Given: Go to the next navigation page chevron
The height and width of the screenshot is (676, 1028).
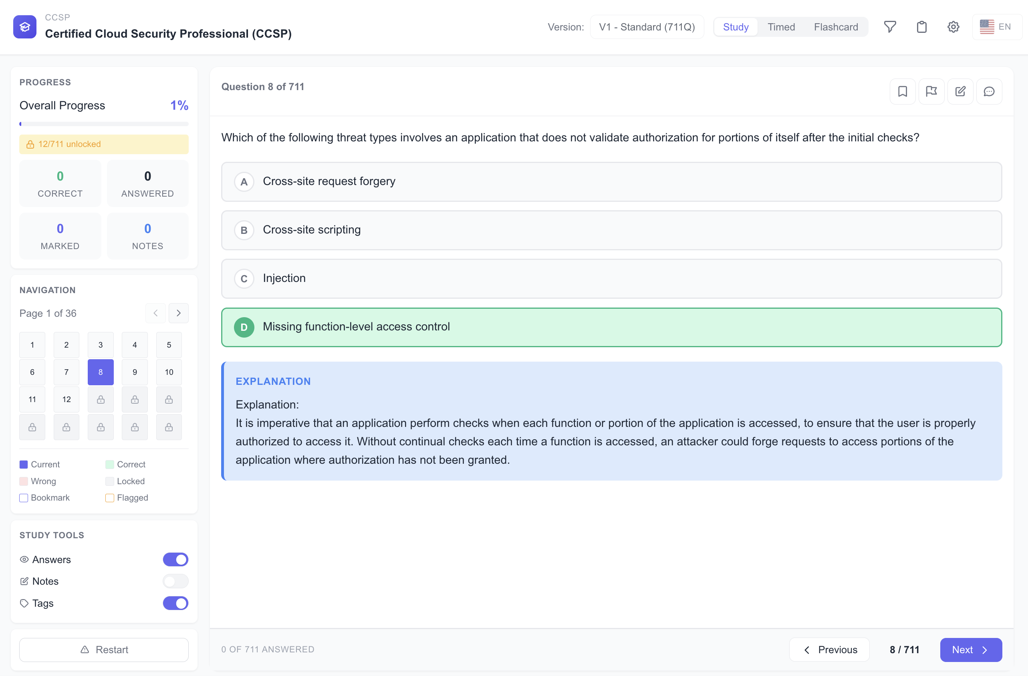Looking at the screenshot, I should point(178,313).
